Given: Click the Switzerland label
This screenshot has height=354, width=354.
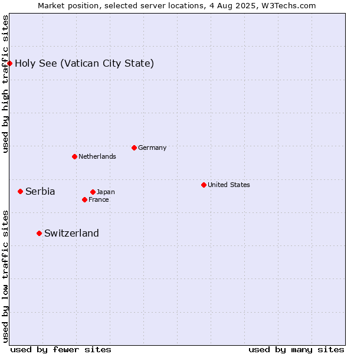Looking at the screenshot, I should (71, 233).
